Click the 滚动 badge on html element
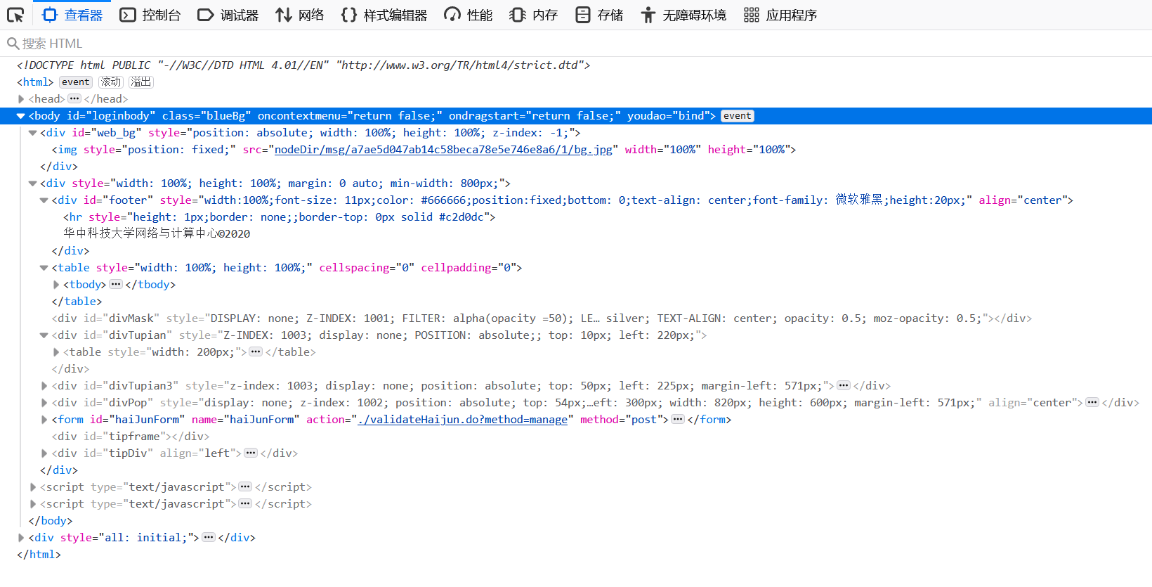 [x=111, y=82]
